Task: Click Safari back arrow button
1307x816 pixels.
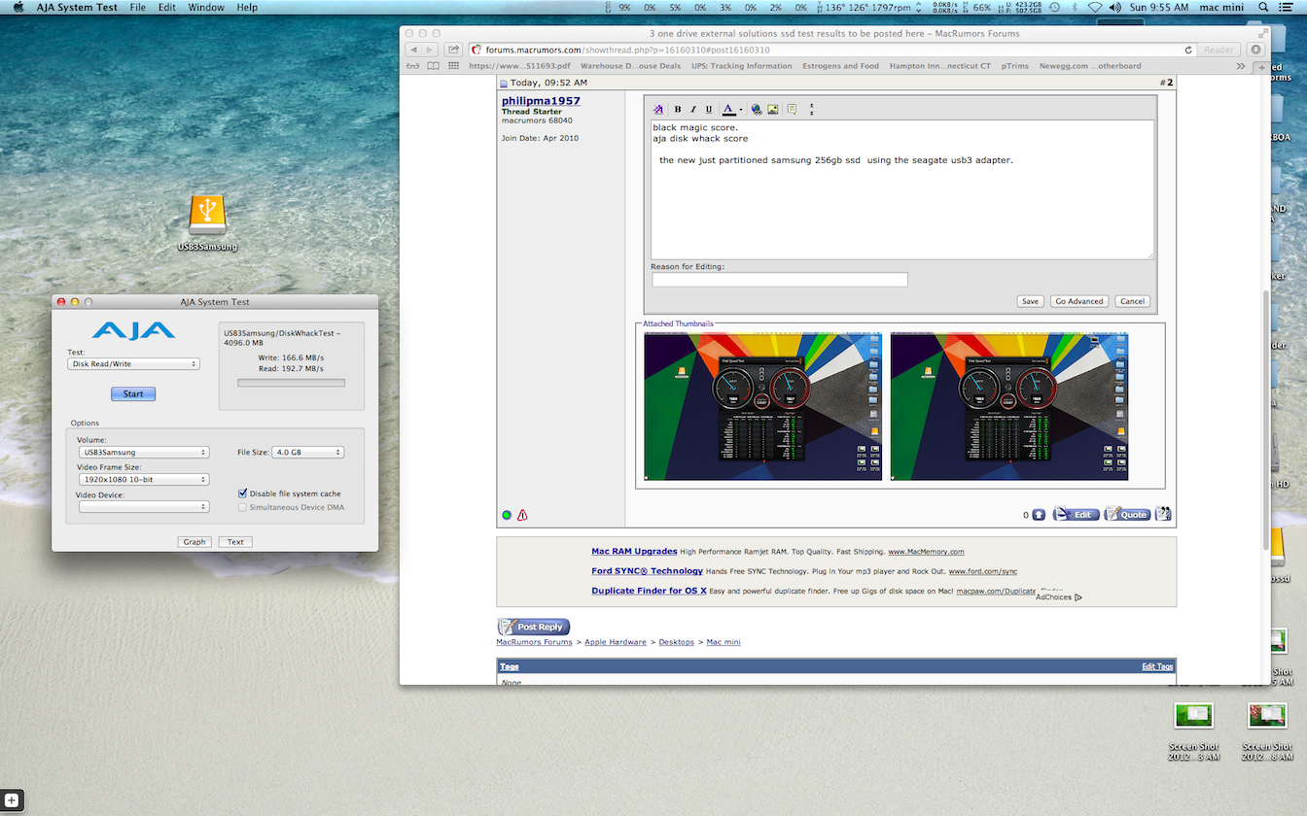Action: 412,50
